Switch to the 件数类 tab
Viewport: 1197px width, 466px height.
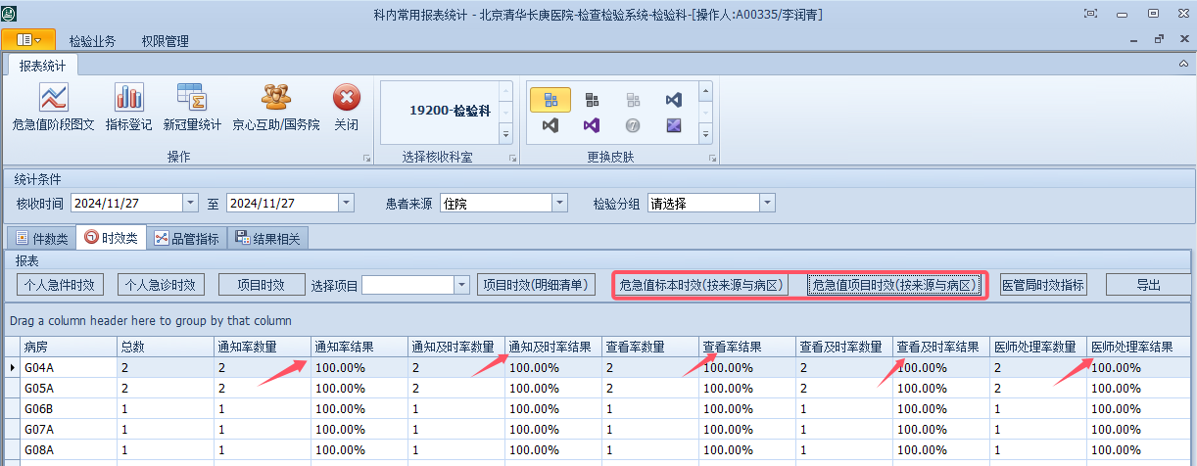(x=42, y=238)
